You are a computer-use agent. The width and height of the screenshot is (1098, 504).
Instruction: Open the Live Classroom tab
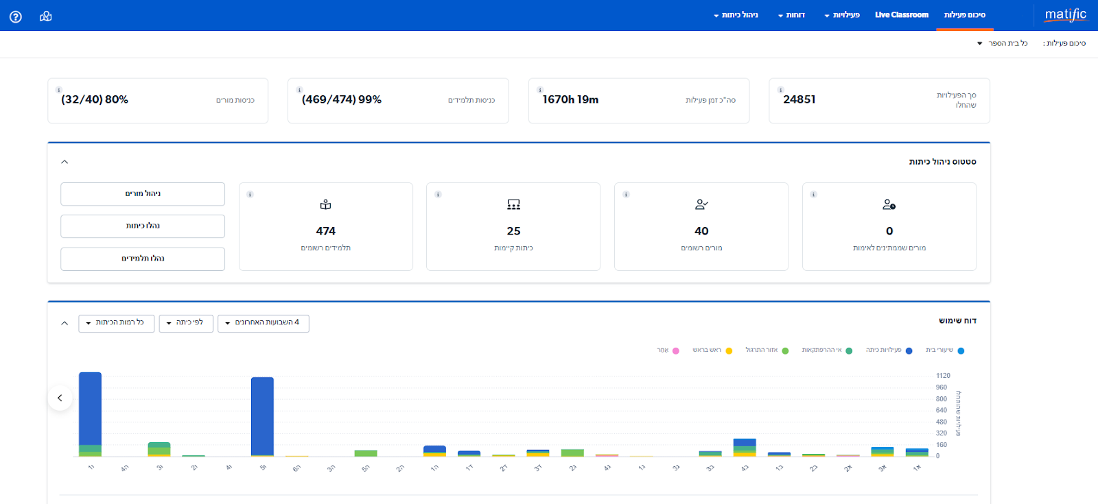pyautogui.click(x=901, y=15)
